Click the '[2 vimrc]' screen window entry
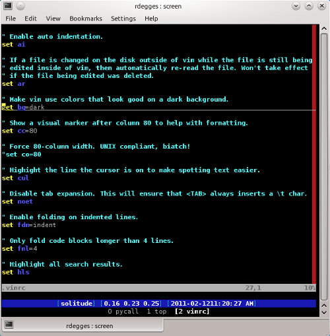 pyautogui.click(x=192, y=312)
